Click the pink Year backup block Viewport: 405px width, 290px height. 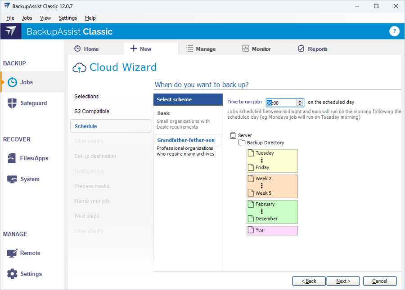(x=272, y=230)
